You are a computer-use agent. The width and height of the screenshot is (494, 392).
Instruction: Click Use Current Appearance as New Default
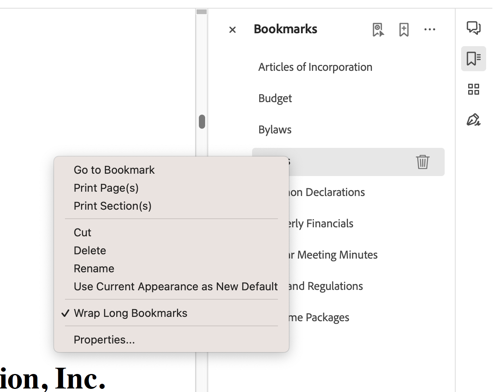tap(175, 286)
